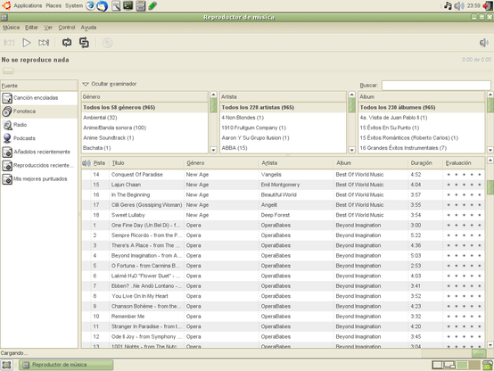This screenshot has height=371, width=494.
Task: Skip to the next track
Action: click(44, 43)
